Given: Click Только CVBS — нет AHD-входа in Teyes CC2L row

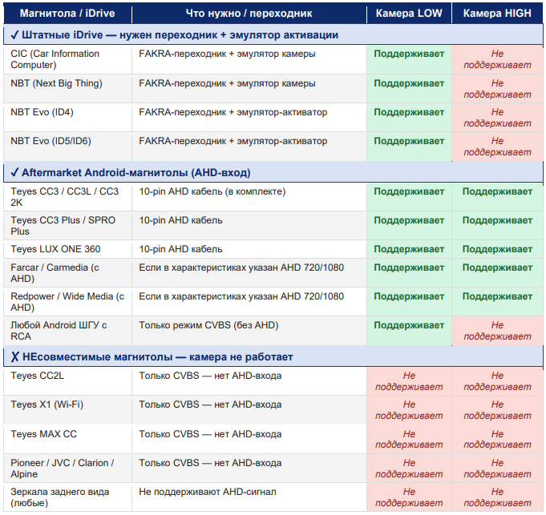Looking at the screenshot, I should click(x=249, y=381).
